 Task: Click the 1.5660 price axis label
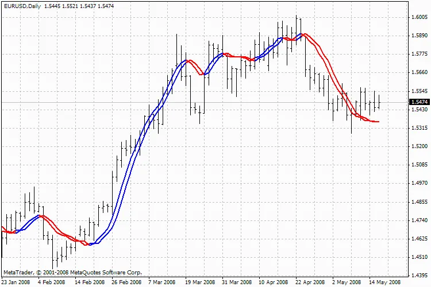tap(419, 72)
